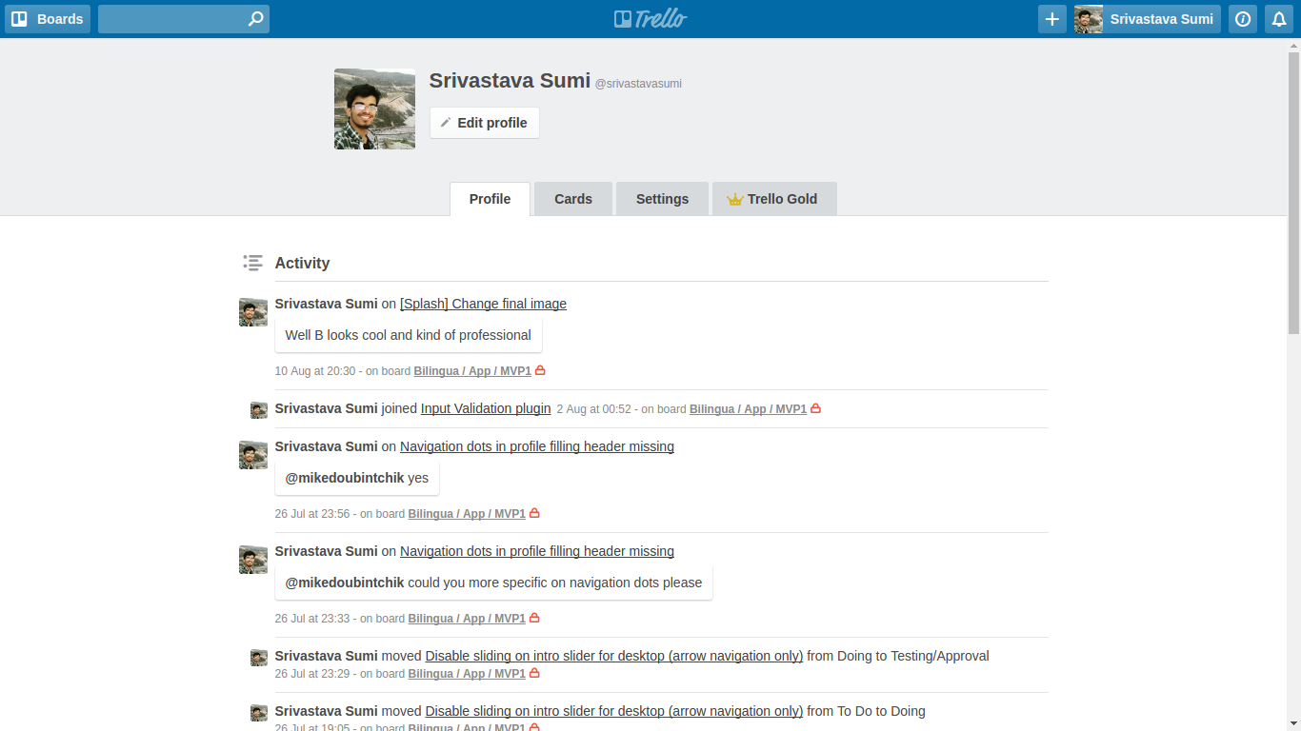
Task: Click avatar beside Splash comment activity
Action: coord(253,312)
